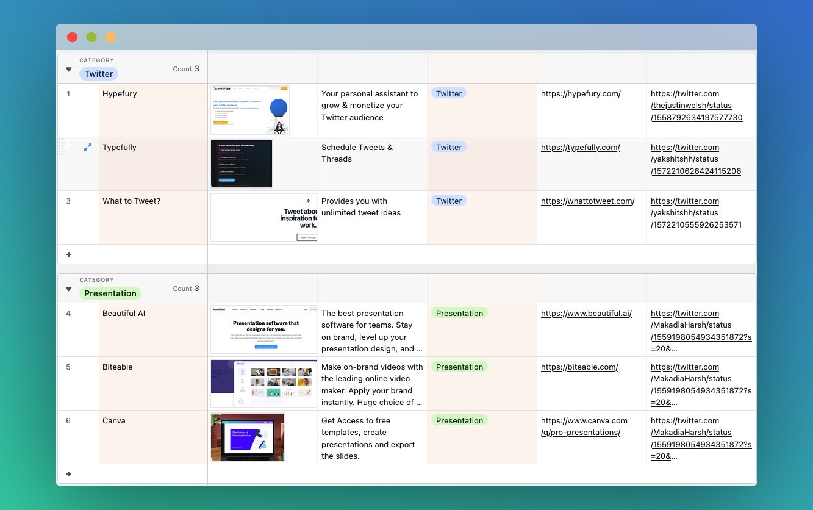Open Typefully's yakshitshh status link
The height and width of the screenshot is (510, 813).
[x=696, y=159]
